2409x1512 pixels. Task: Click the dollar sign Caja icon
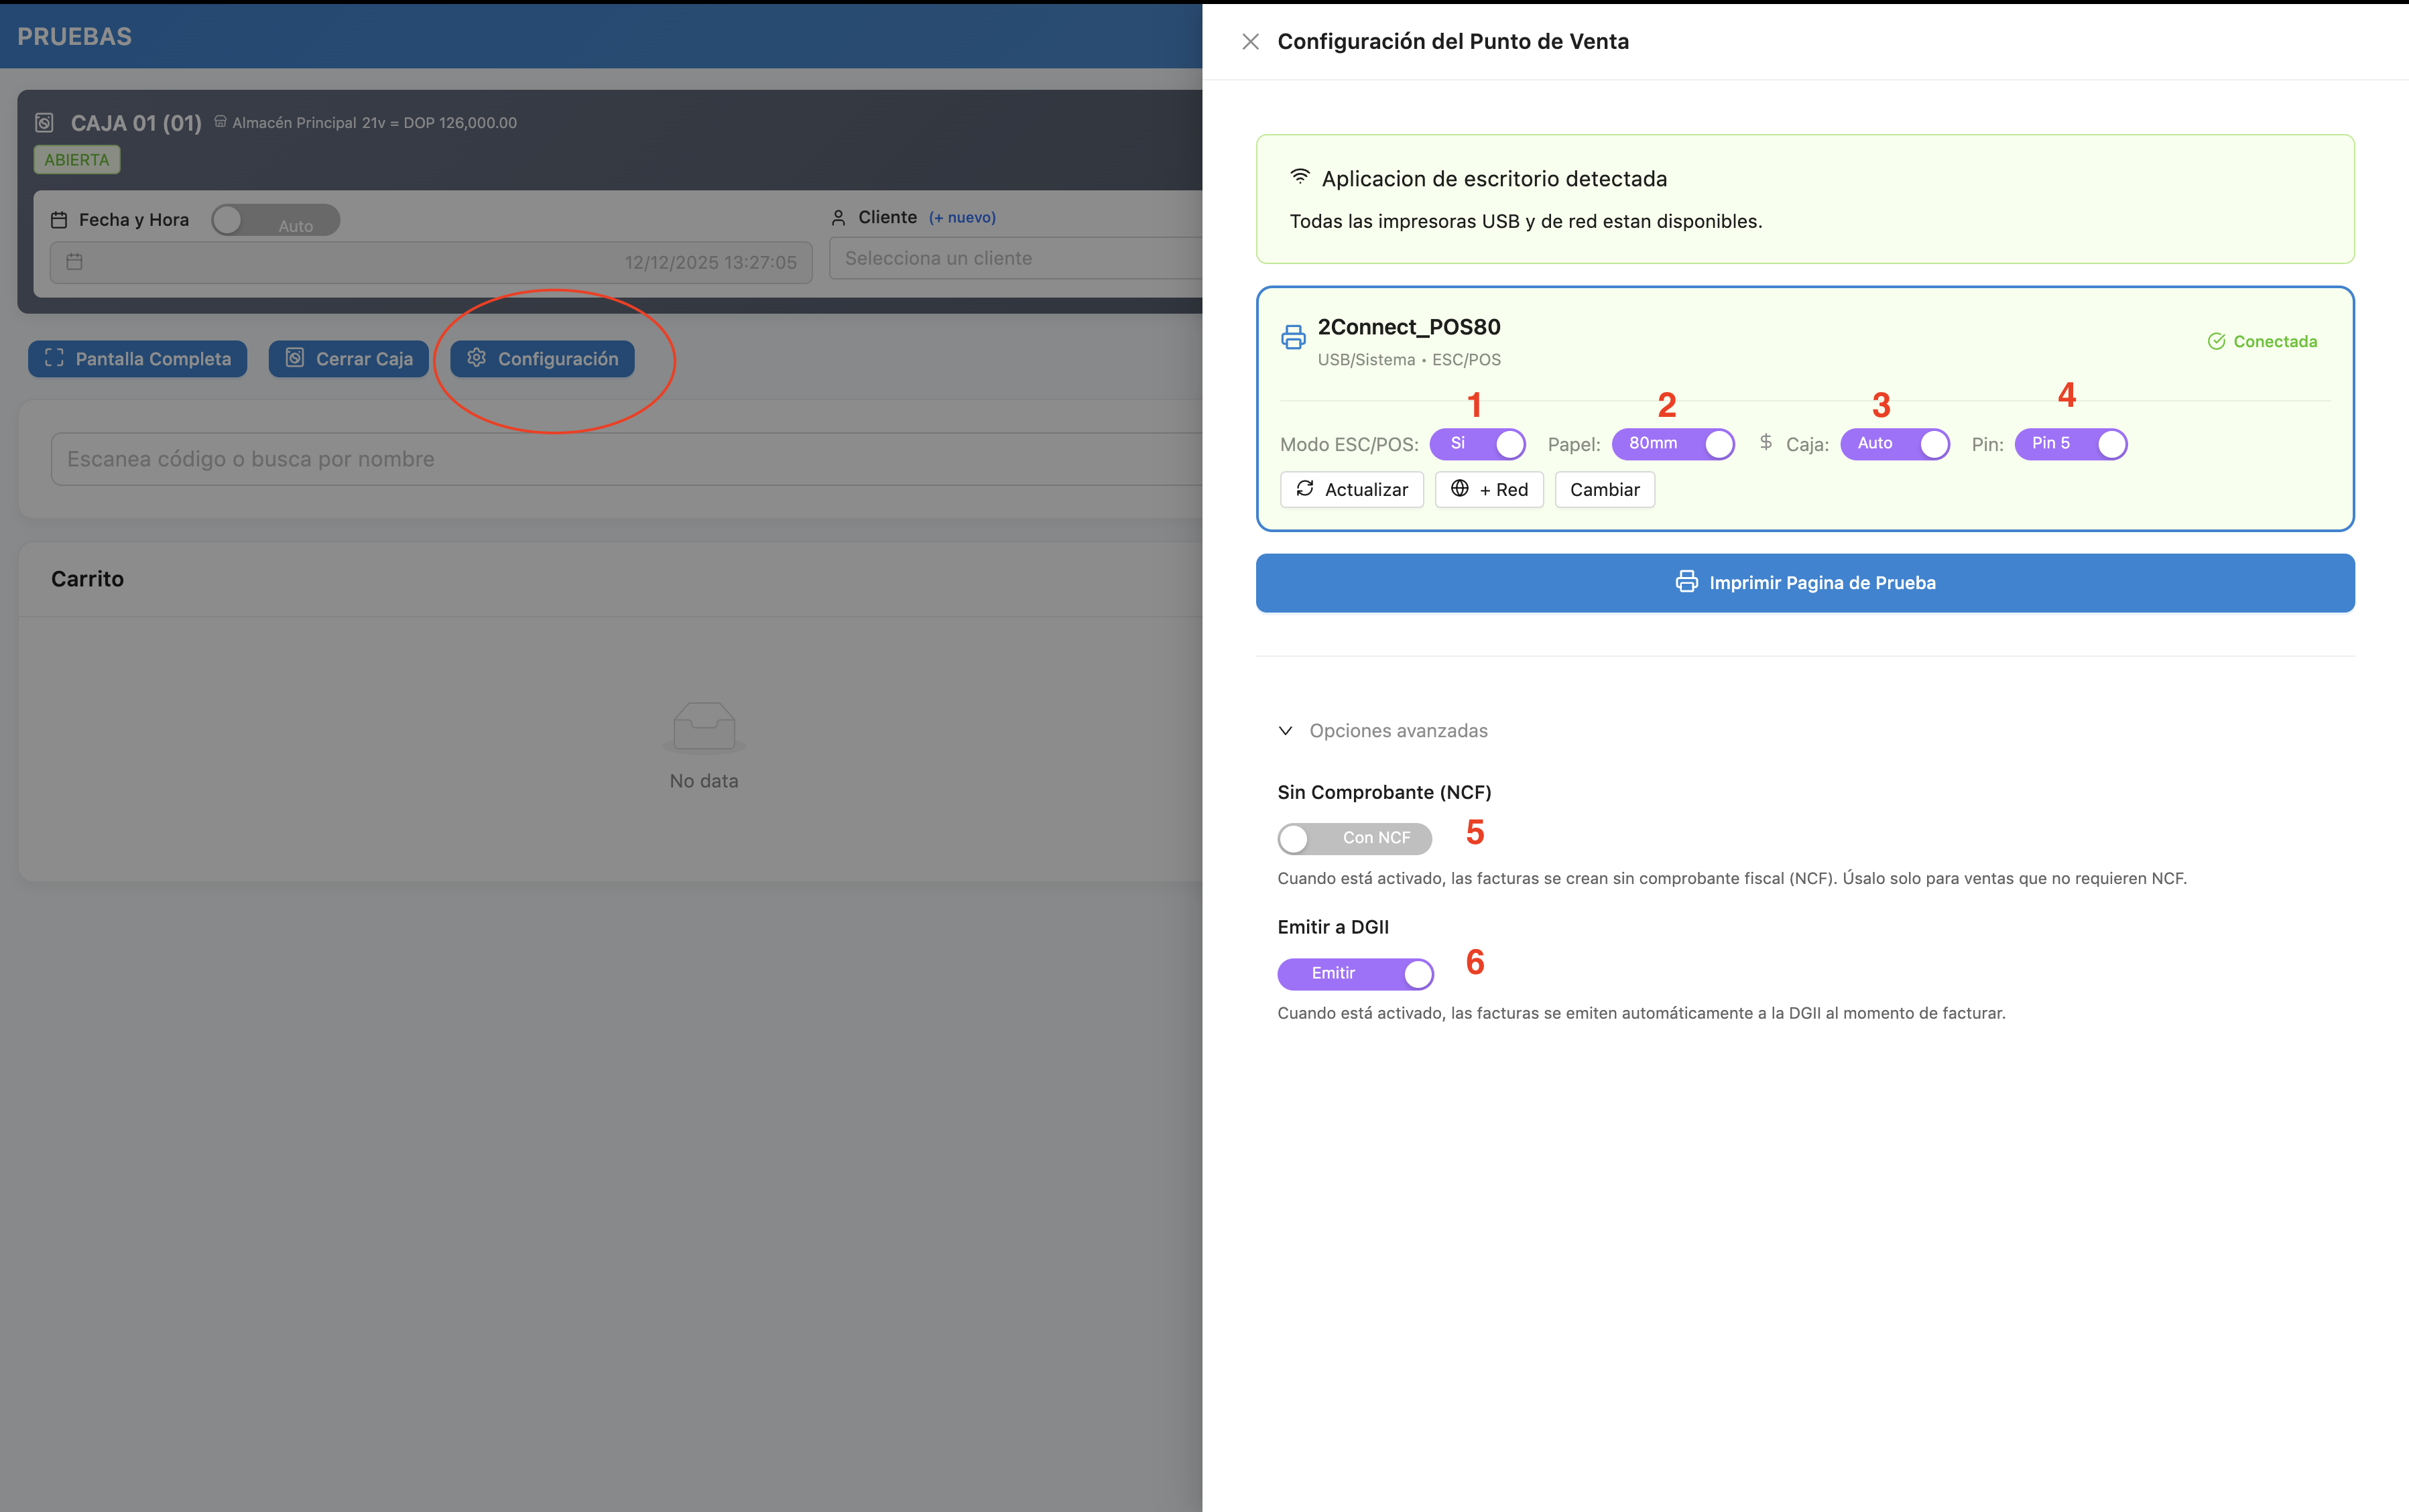pos(1766,442)
